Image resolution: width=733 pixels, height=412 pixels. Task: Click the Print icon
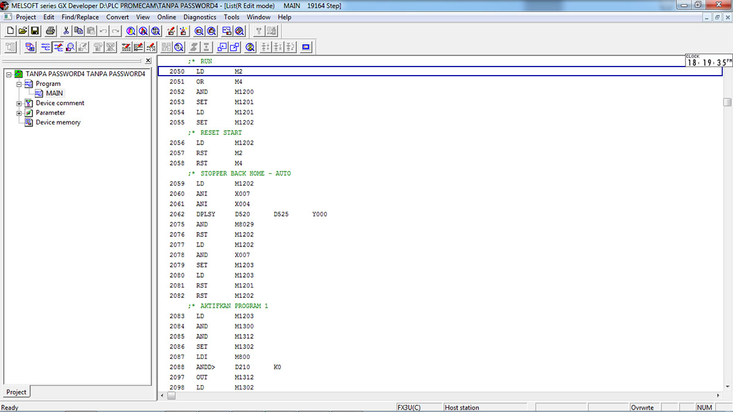(51, 31)
